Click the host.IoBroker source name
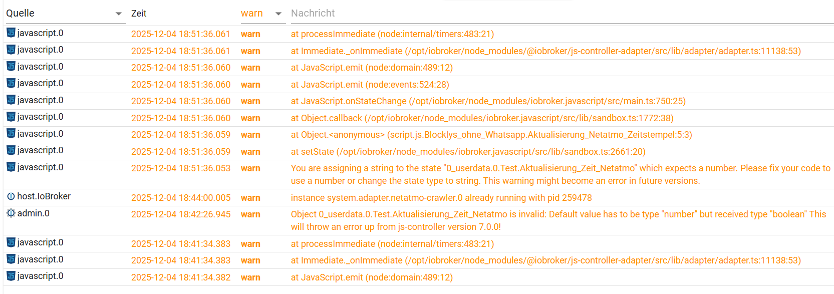834x294 pixels. pos(44,196)
